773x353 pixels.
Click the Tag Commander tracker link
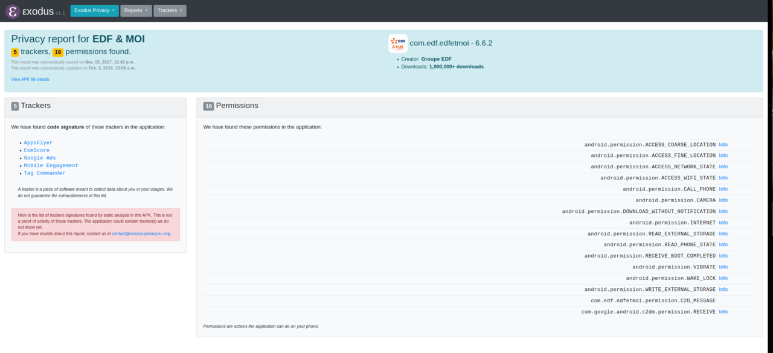click(45, 173)
